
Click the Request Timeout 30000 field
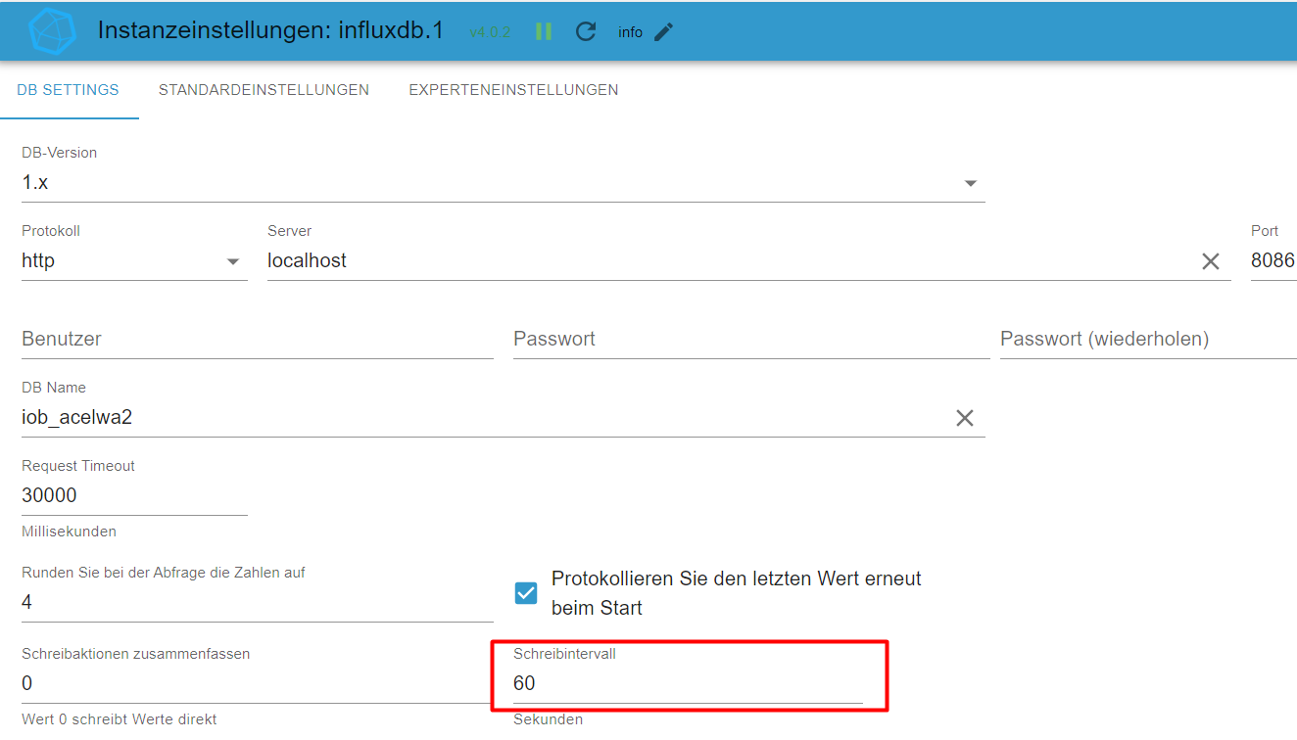(x=134, y=496)
